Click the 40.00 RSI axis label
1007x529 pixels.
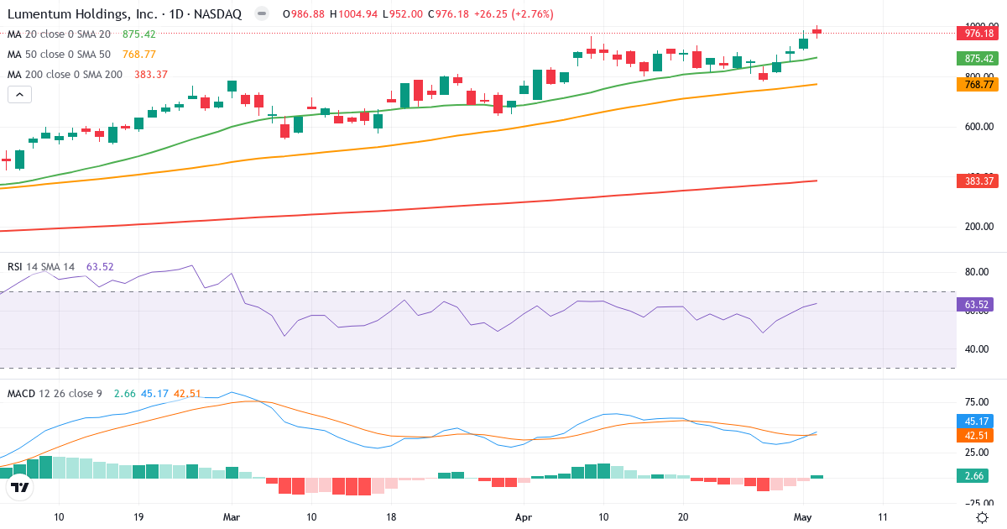pos(976,349)
